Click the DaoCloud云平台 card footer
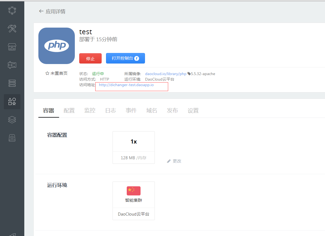This screenshot has height=236, width=325. (x=134, y=214)
